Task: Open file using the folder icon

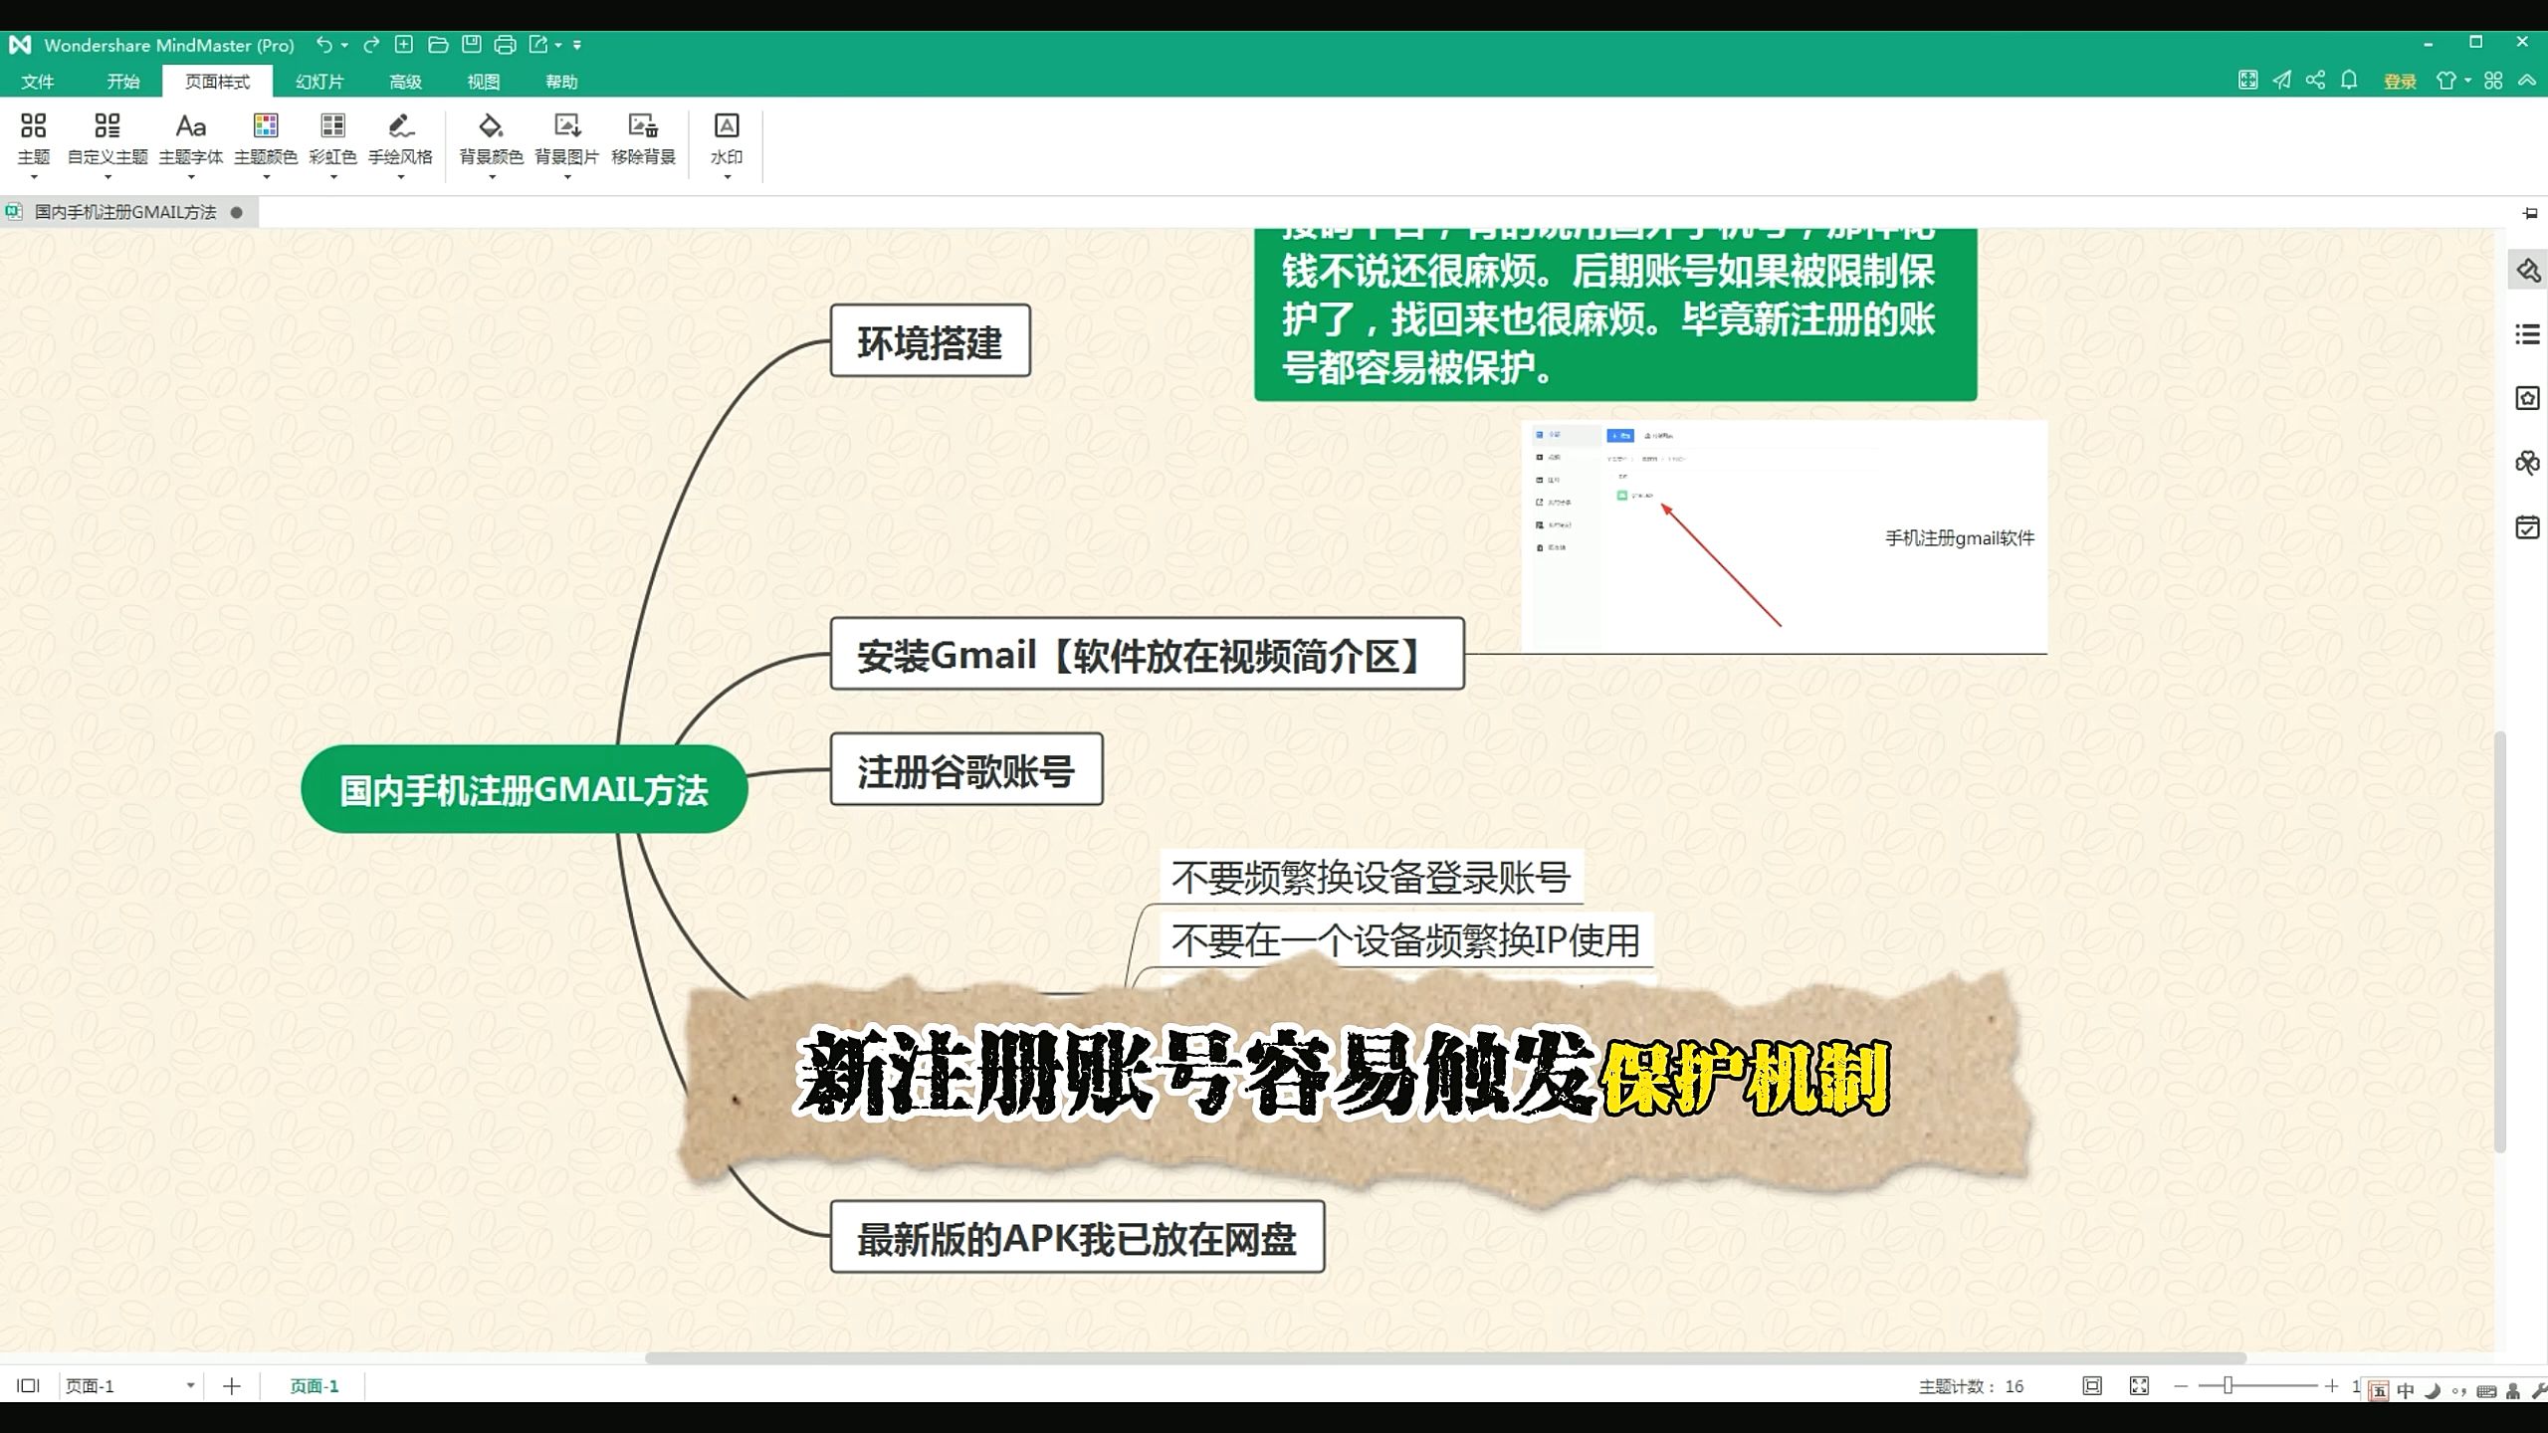Action: pos(438,45)
